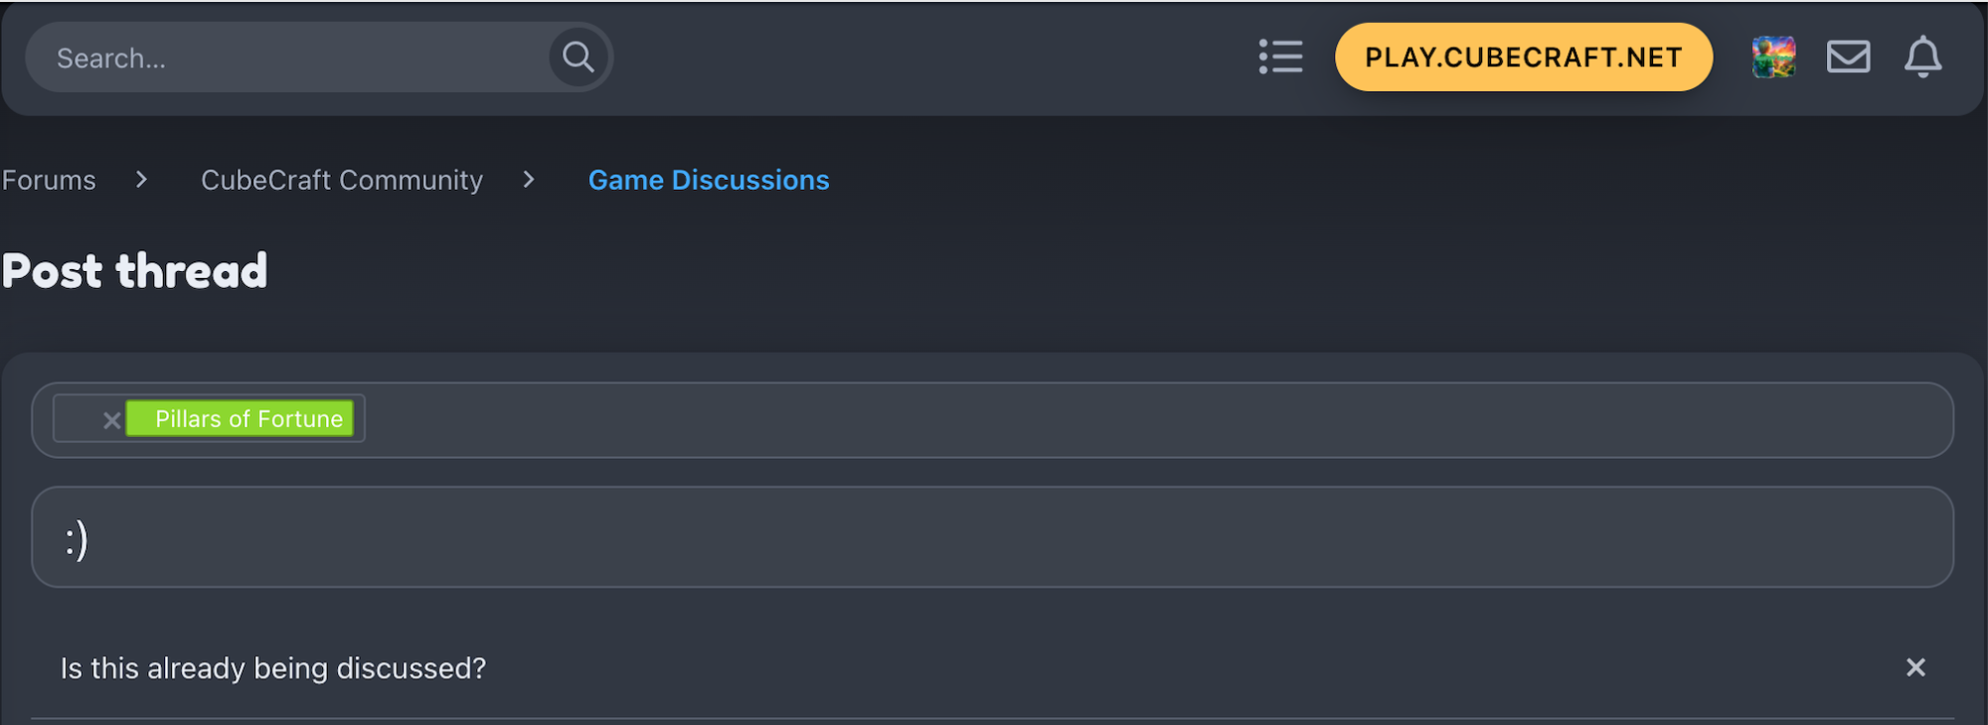Open the user avatar profile menu
Image resolution: width=1988 pixels, height=725 pixels.
(1773, 58)
